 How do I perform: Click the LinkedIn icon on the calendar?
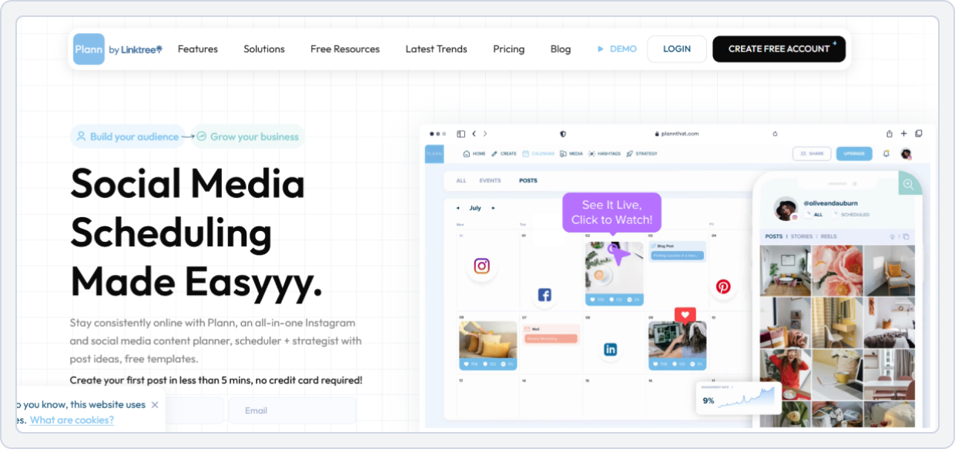click(610, 350)
